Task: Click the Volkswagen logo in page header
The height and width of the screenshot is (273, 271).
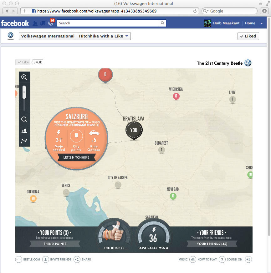Action: click(x=10, y=36)
